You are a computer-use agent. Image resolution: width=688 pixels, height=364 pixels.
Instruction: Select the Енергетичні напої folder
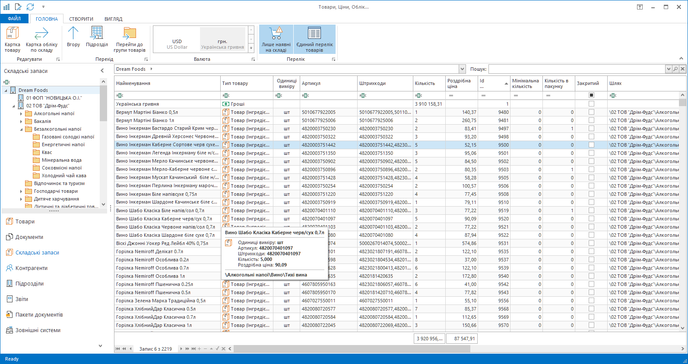click(x=63, y=144)
